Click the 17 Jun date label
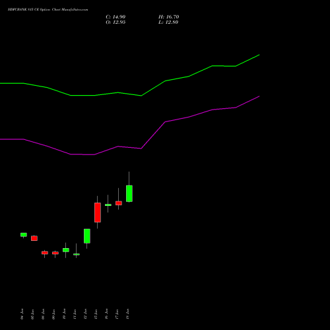The height and width of the screenshot is (330, 330). coord(117,314)
